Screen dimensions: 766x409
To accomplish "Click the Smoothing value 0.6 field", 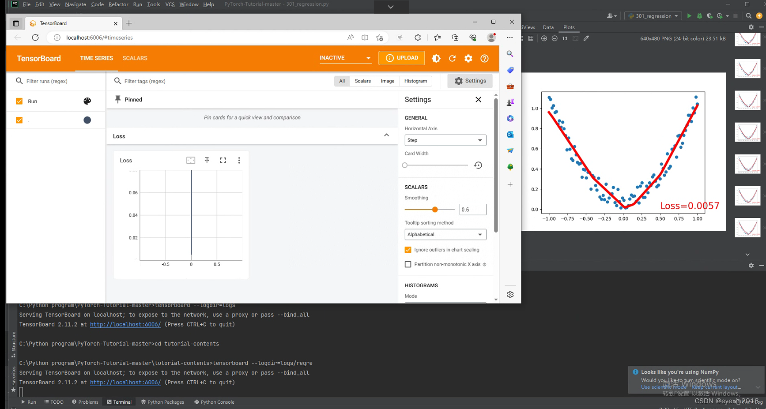I will [x=473, y=210].
